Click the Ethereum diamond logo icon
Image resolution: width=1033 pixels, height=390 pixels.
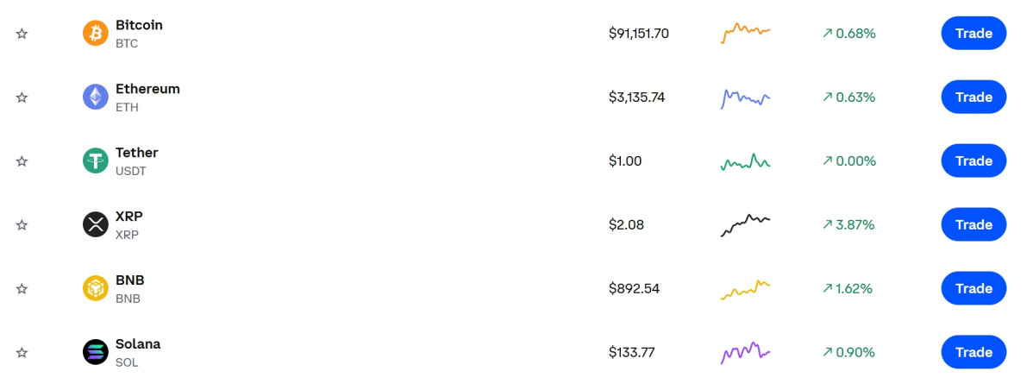pos(95,97)
